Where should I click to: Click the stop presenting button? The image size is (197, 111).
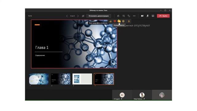98,16
